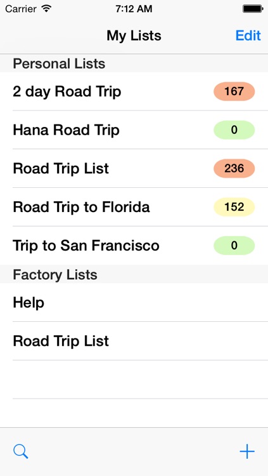
Task: Tap the Factory Lists section header
Action: click(134, 274)
